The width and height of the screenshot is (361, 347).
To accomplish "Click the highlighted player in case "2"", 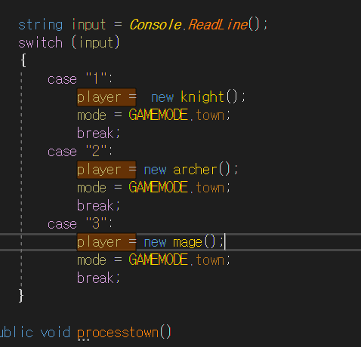I will pyautogui.click(x=99, y=170).
